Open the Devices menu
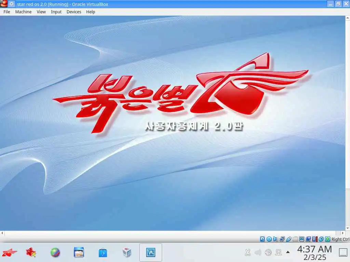The height and width of the screenshot is (262, 350). coord(74,12)
